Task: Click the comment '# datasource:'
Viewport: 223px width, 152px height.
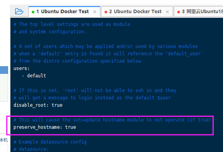Action: pyautogui.click(x=31, y=149)
